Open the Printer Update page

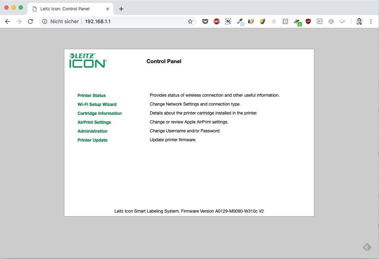tap(92, 140)
